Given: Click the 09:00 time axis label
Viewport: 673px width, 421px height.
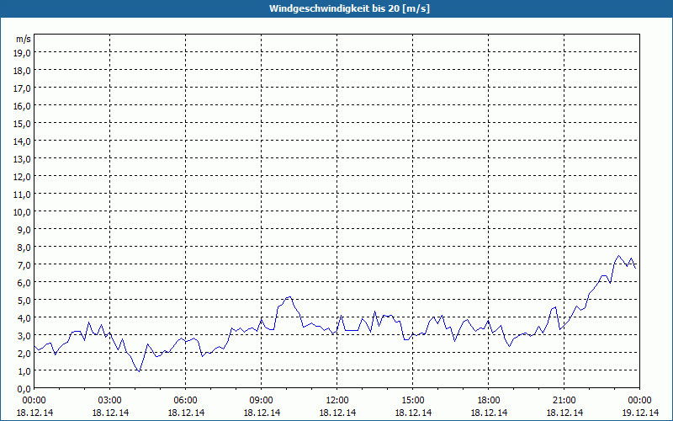Looking at the screenshot, I should click(262, 401).
